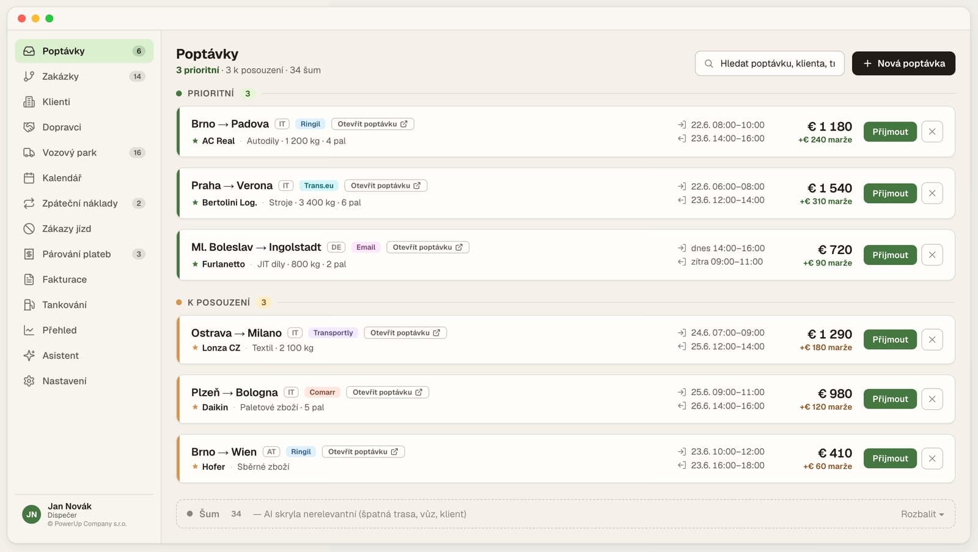Open the Párování plateb receipt icon

tap(29, 254)
